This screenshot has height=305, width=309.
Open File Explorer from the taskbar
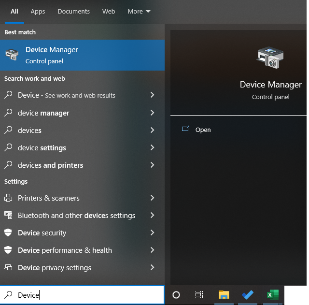(x=224, y=295)
